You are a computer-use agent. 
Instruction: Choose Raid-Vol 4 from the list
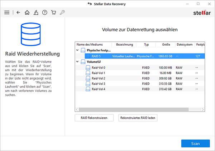[140, 89]
